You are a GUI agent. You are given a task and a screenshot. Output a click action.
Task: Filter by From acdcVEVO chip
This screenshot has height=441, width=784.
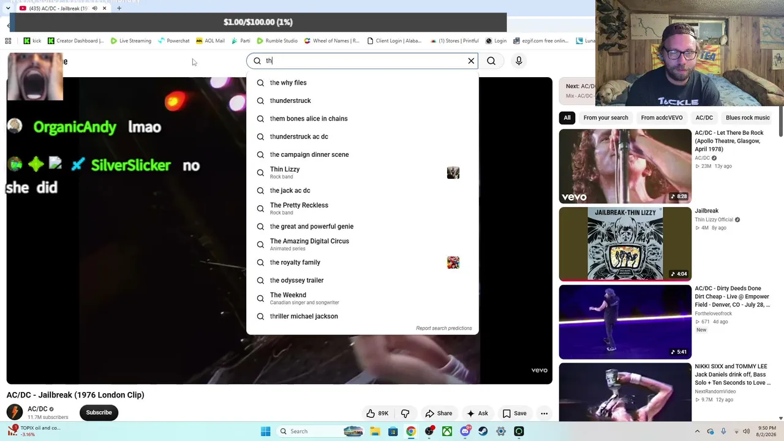coord(661,118)
